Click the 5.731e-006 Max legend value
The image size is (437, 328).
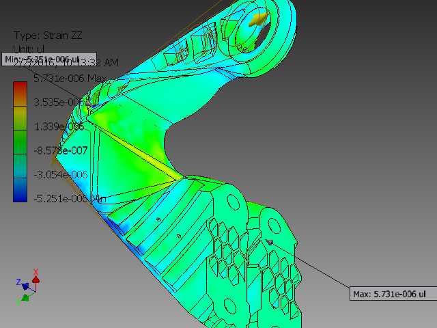coord(70,79)
